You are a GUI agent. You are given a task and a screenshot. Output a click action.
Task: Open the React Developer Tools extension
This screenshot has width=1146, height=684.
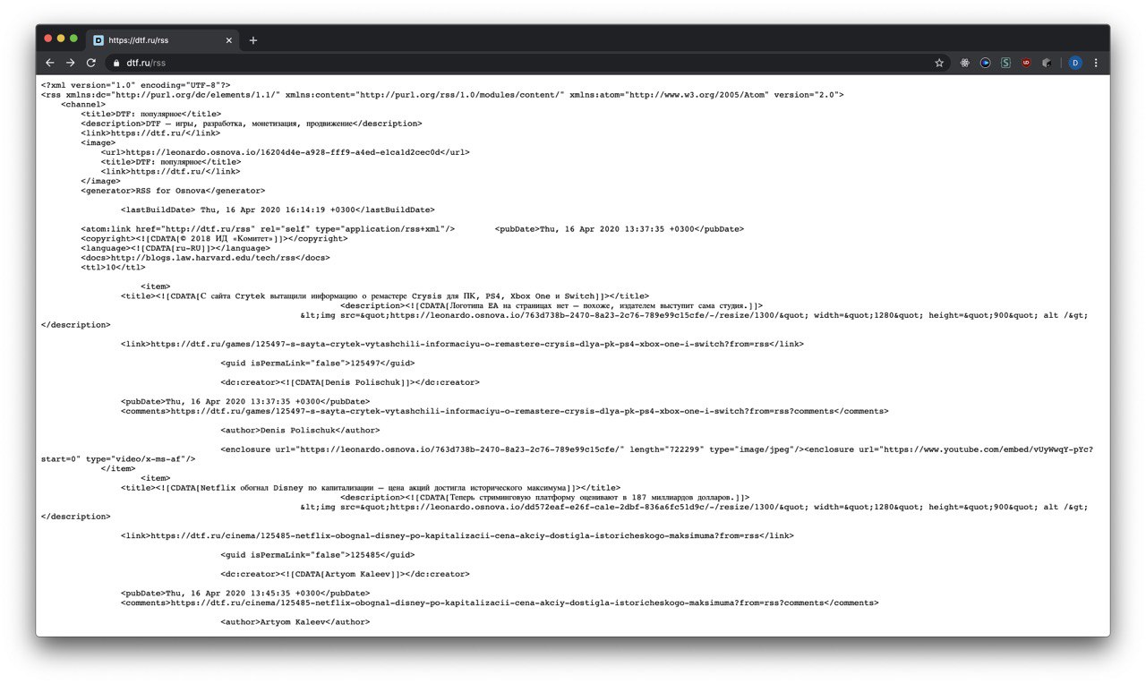click(965, 63)
